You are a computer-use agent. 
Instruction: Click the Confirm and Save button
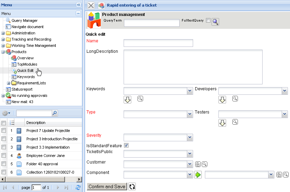pyautogui.click(x=107, y=186)
